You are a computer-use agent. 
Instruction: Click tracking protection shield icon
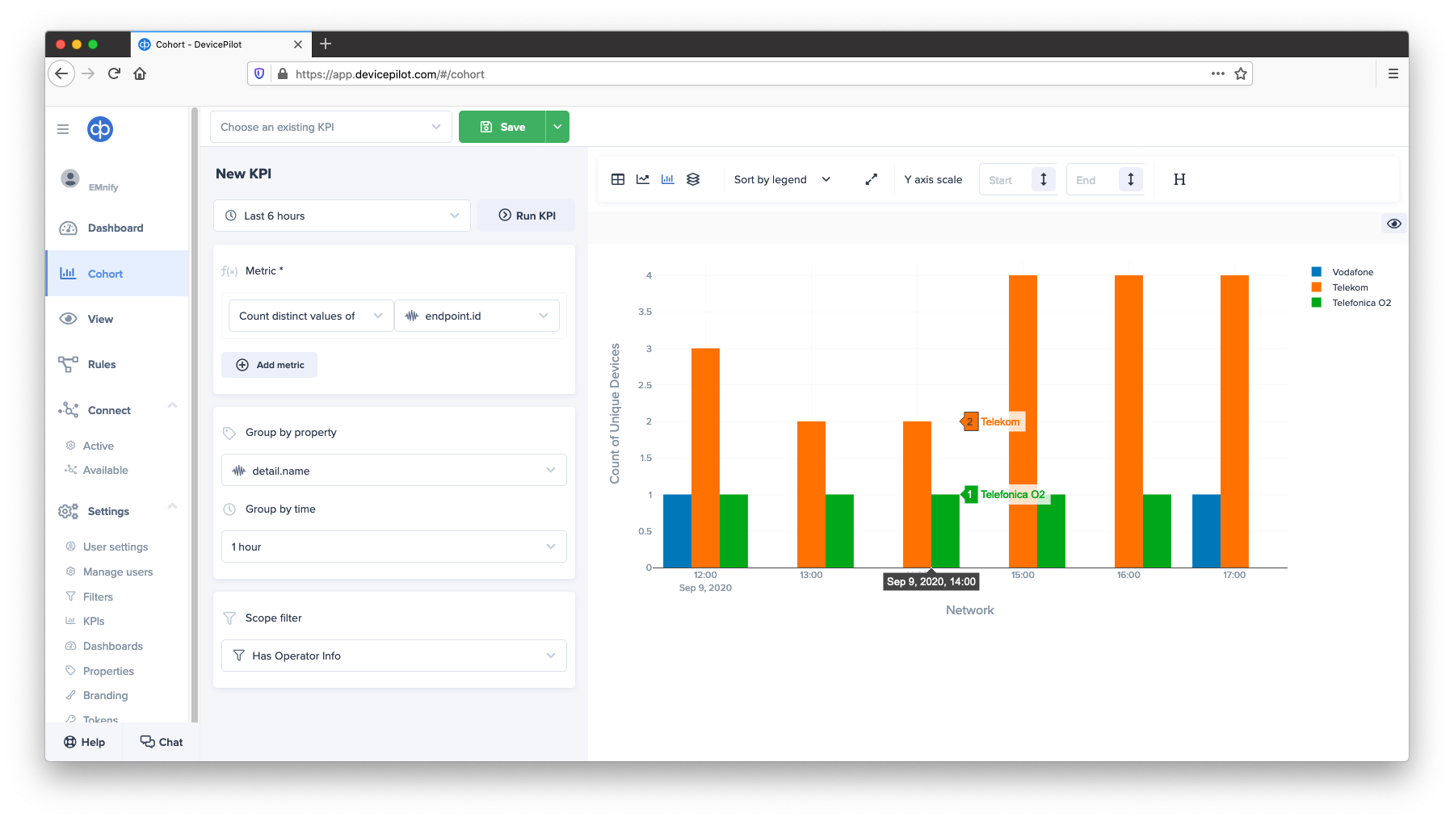259,73
